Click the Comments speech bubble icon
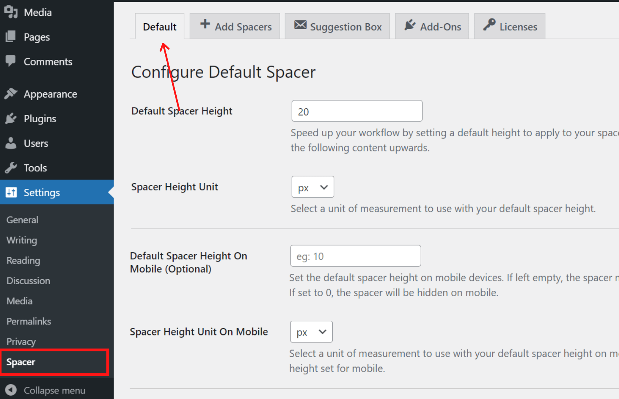The image size is (619, 399). tap(11, 61)
